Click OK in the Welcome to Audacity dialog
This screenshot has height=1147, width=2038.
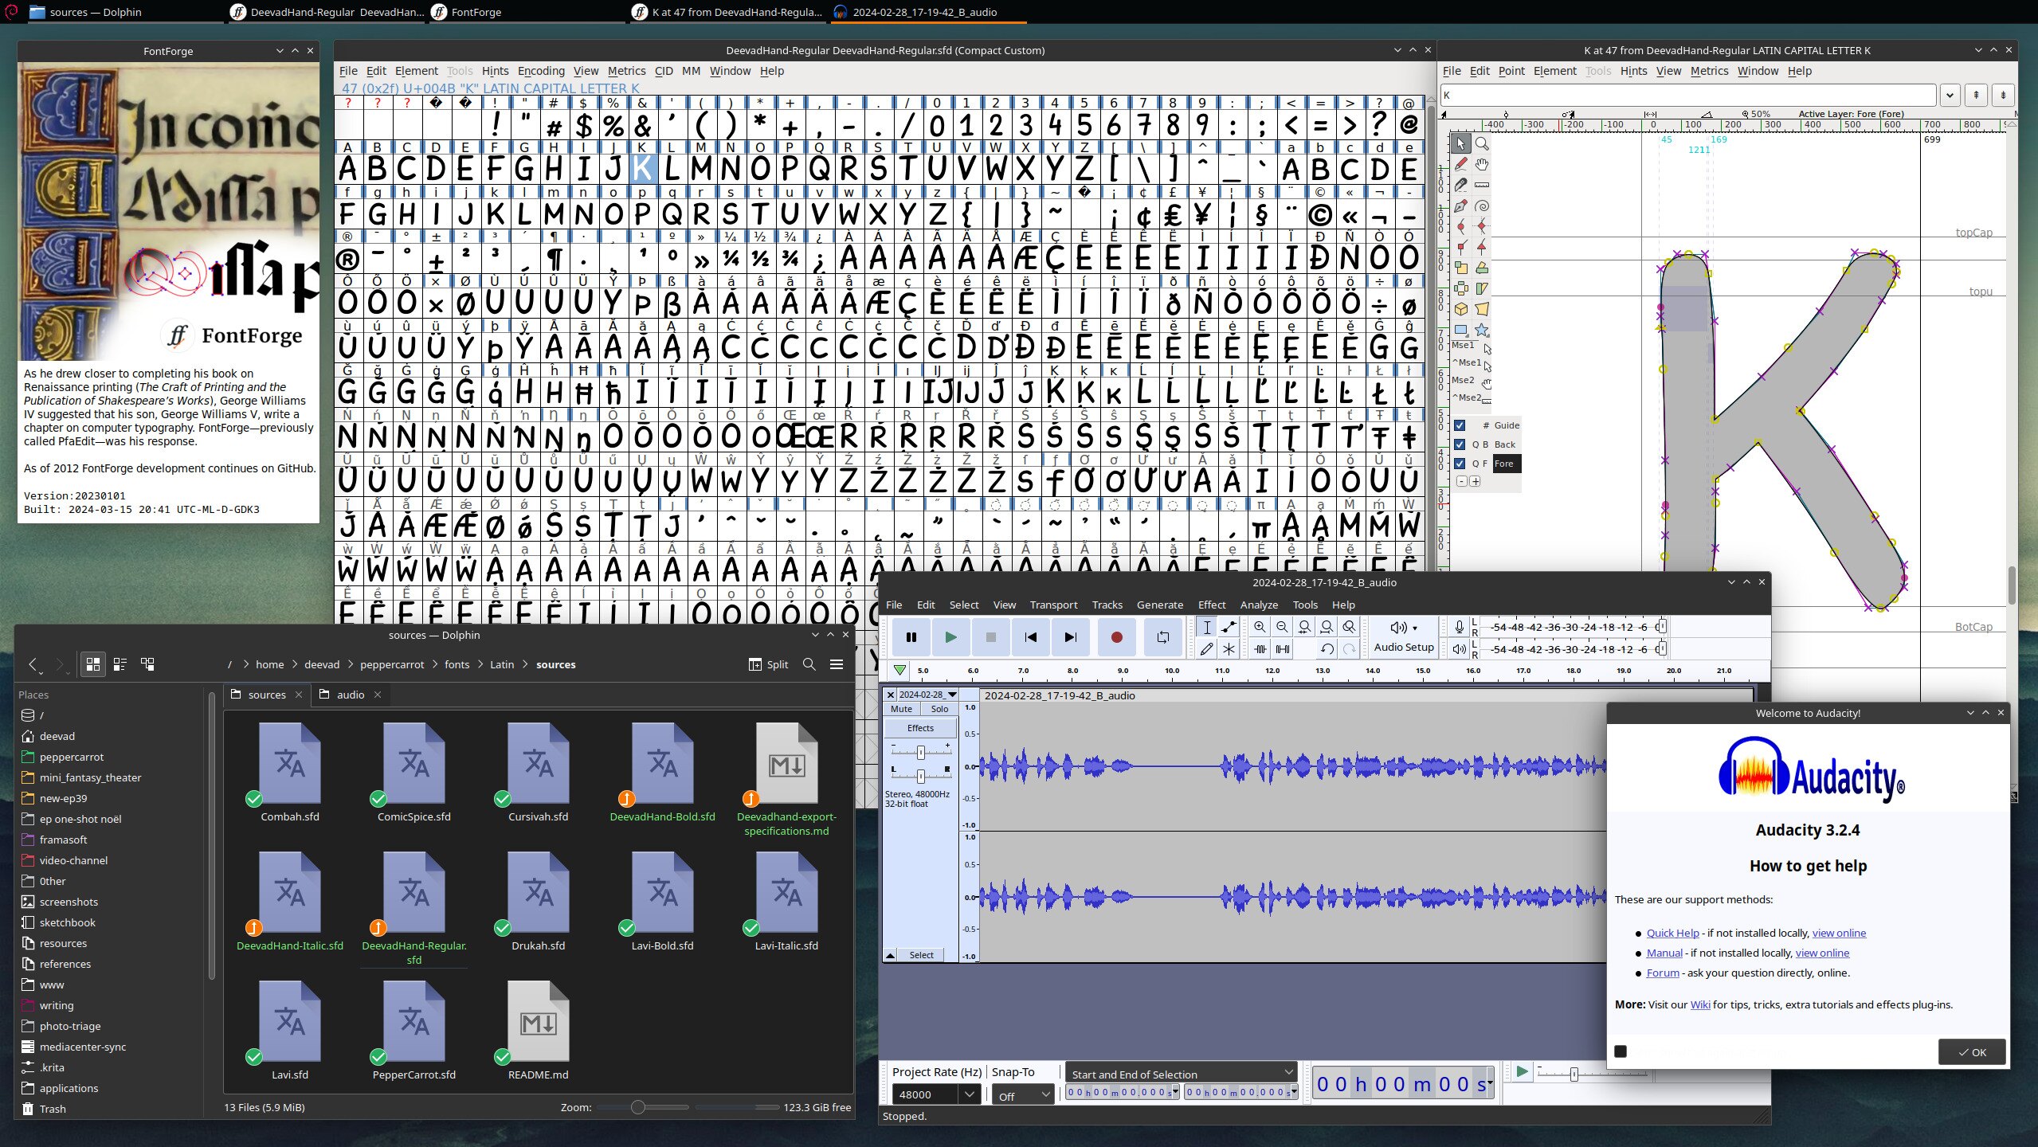coord(1971,1052)
